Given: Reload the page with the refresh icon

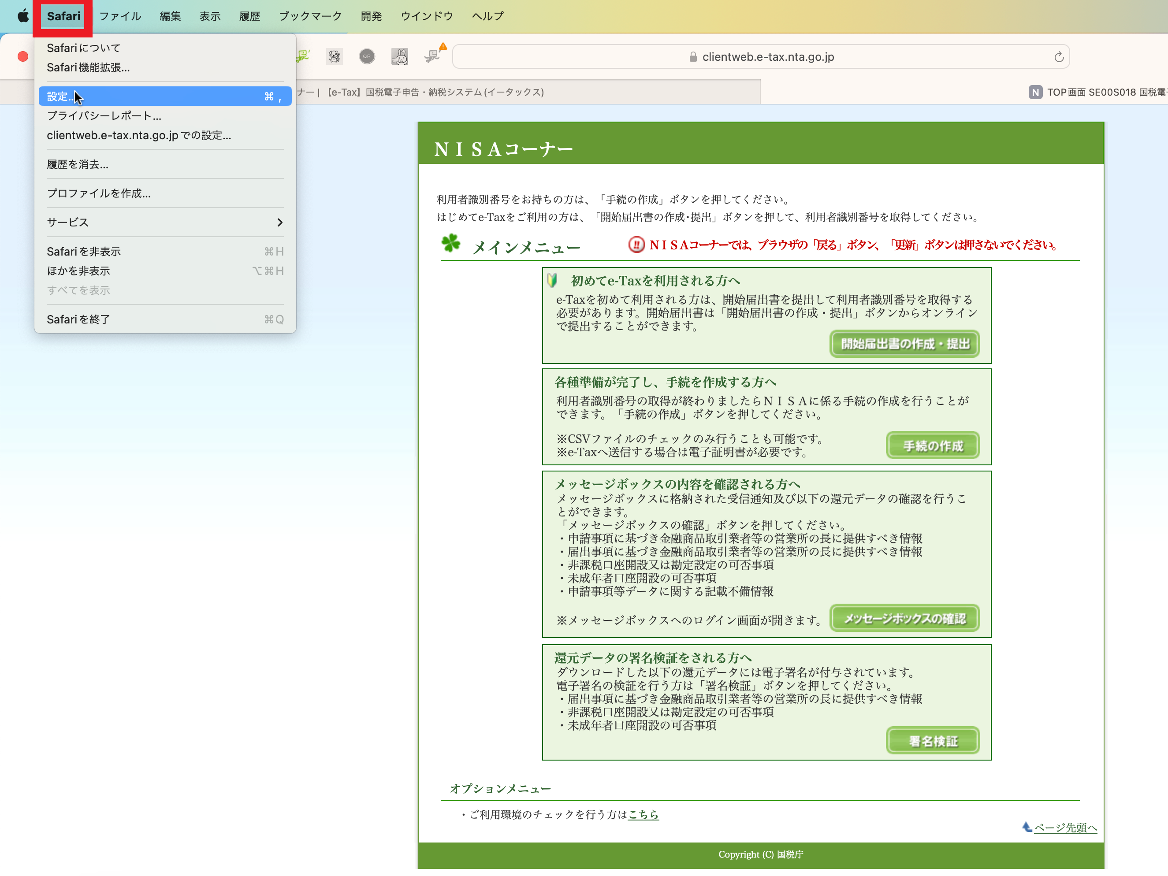Looking at the screenshot, I should [1058, 57].
